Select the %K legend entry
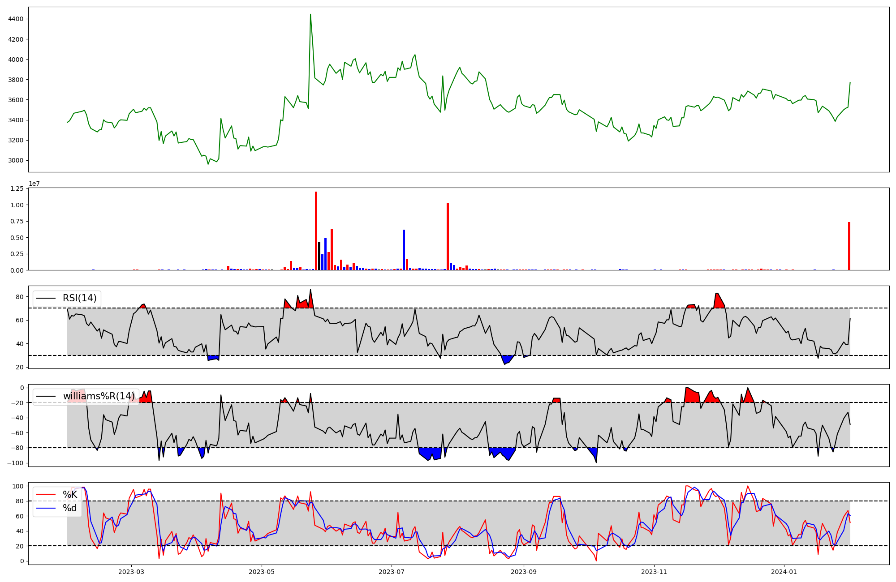The width and height of the screenshot is (896, 582). click(70, 495)
